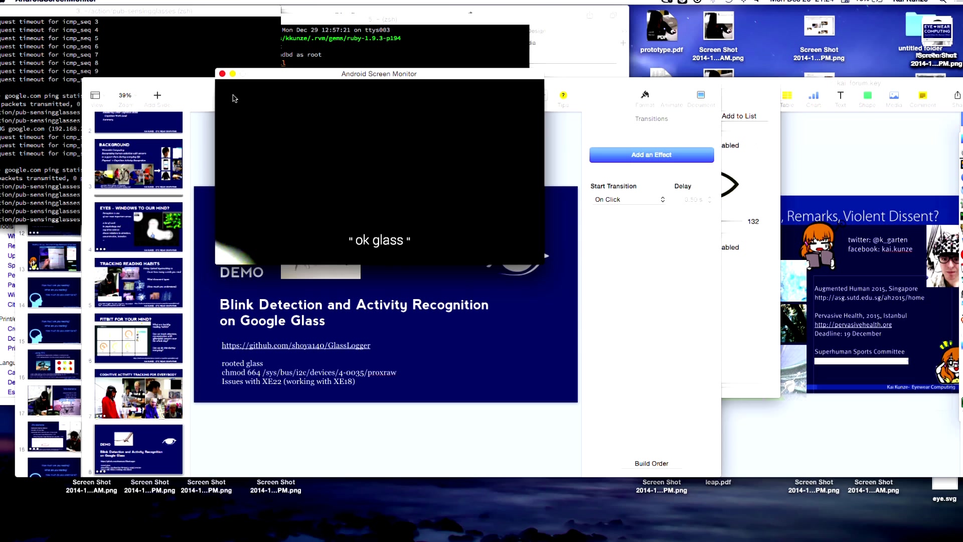Select the FITBIT FOR YOUR MIND slide thumbnail

tap(138, 338)
